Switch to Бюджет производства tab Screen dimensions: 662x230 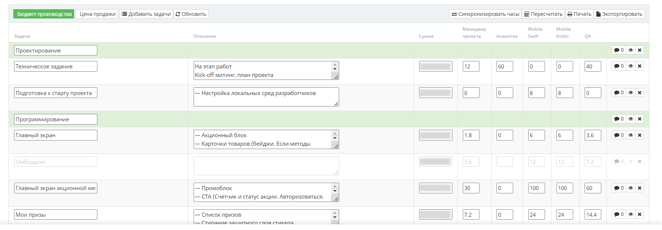coord(44,14)
